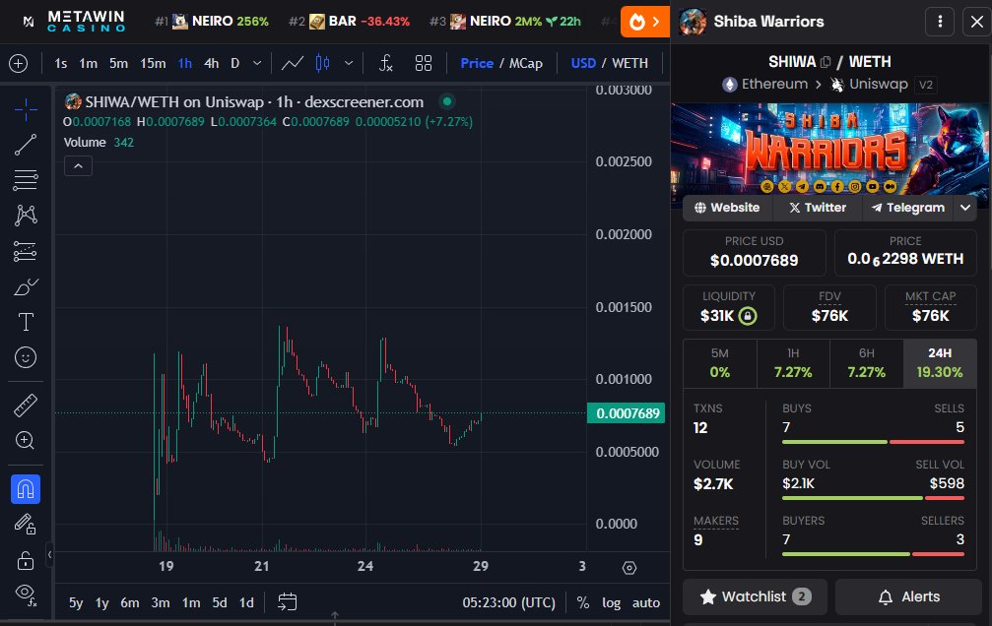This screenshot has height=626, width=992.
Task: Set chart range to 5y
Action: point(76,602)
